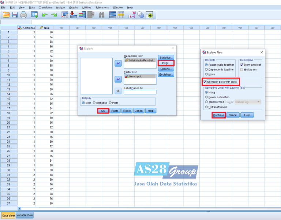This screenshot has height=220, width=281.
Task: Select Dependents together boxplot option
Action: (207, 69)
